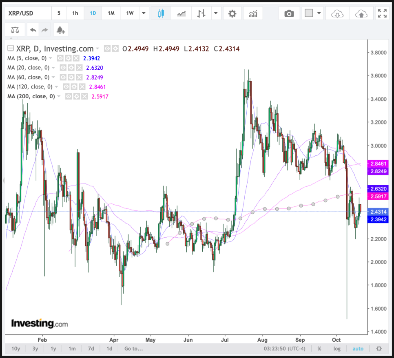Viewport: 394px width, 358px height.
Task: Click the compare symbols scales icon
Action: pos(15,30)
